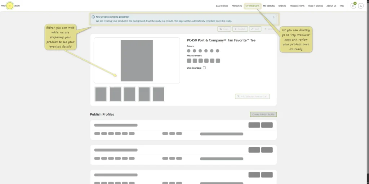The image size is (369, 184).
Task: Open the My Designs page
Action: pyautogui.click(x=269, y=6)
